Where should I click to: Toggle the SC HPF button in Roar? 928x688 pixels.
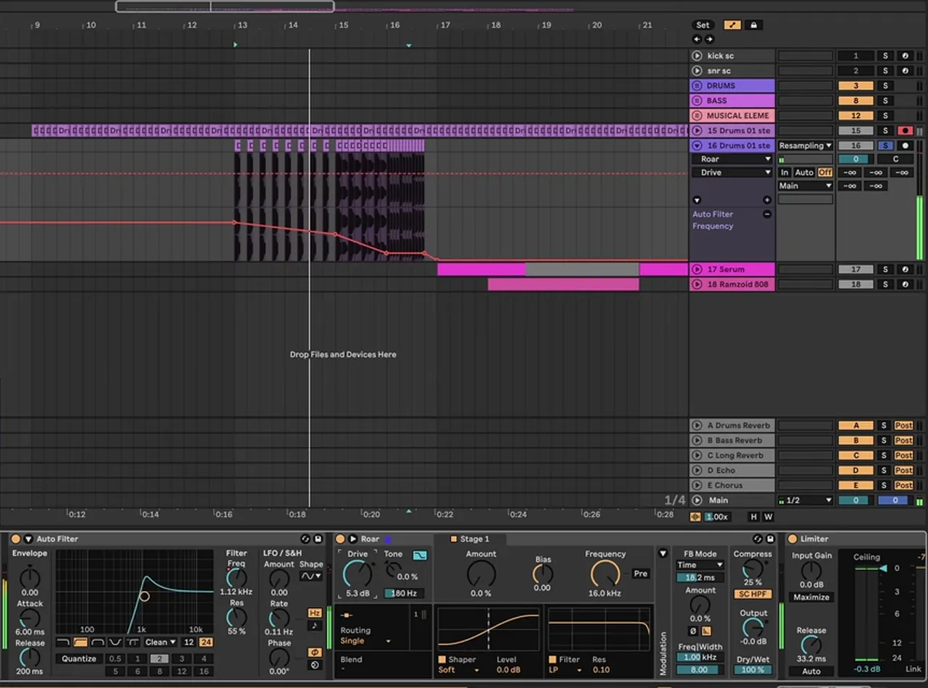[x=753, y=594]
